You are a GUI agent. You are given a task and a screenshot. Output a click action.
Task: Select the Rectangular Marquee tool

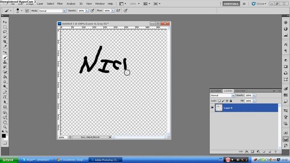click(5, 27)
